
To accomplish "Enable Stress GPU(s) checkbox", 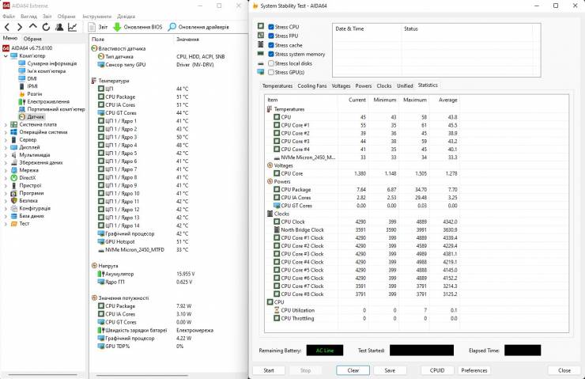I will click(271, 73).
